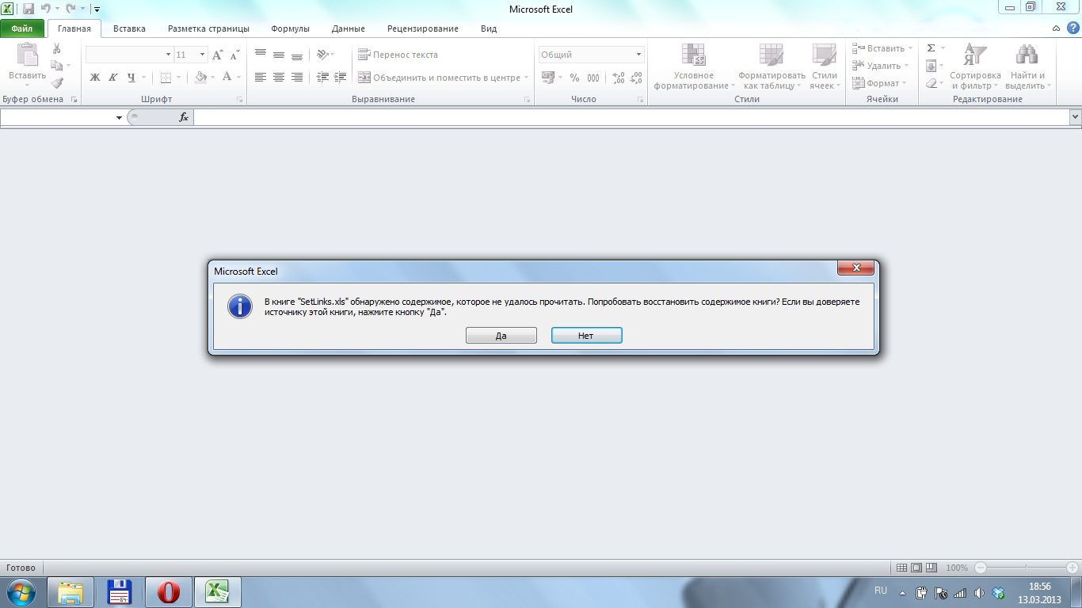This screenshot has height=608, width=1082.
Task: Toggle italic К formatting
Action: pos(112,78)
